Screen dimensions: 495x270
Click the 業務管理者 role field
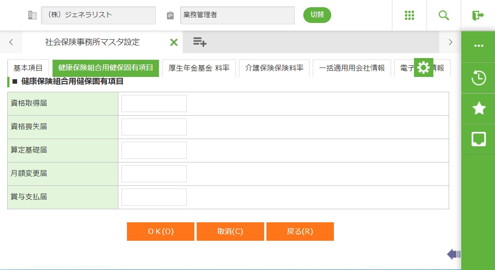(x=237, y=15)
